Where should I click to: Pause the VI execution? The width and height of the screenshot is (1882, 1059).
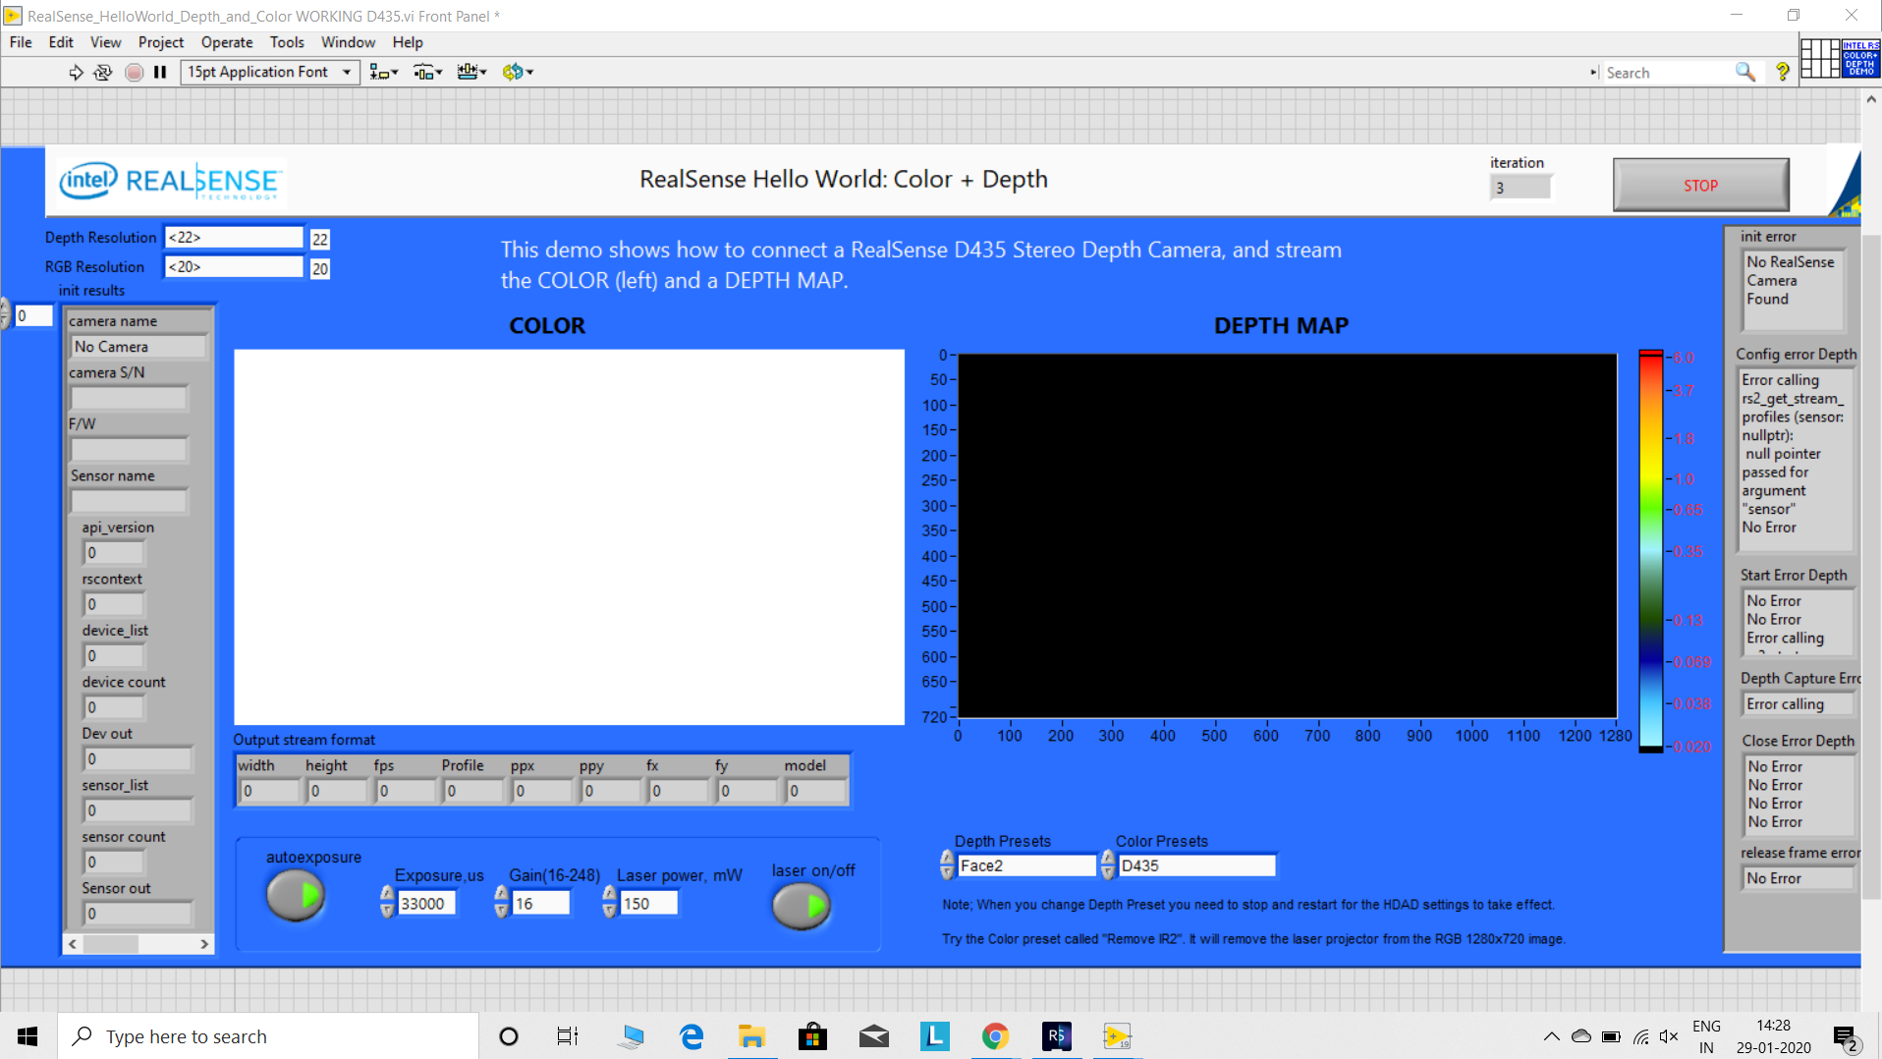point(160,72)
